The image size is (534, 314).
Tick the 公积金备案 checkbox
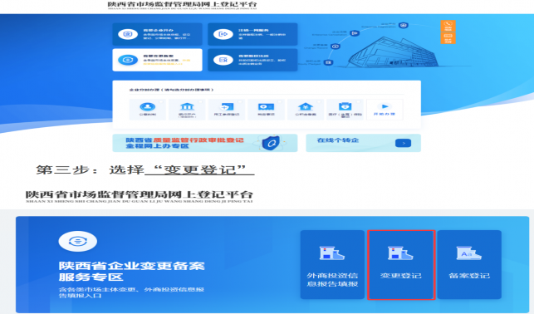(x=319, y=101)
